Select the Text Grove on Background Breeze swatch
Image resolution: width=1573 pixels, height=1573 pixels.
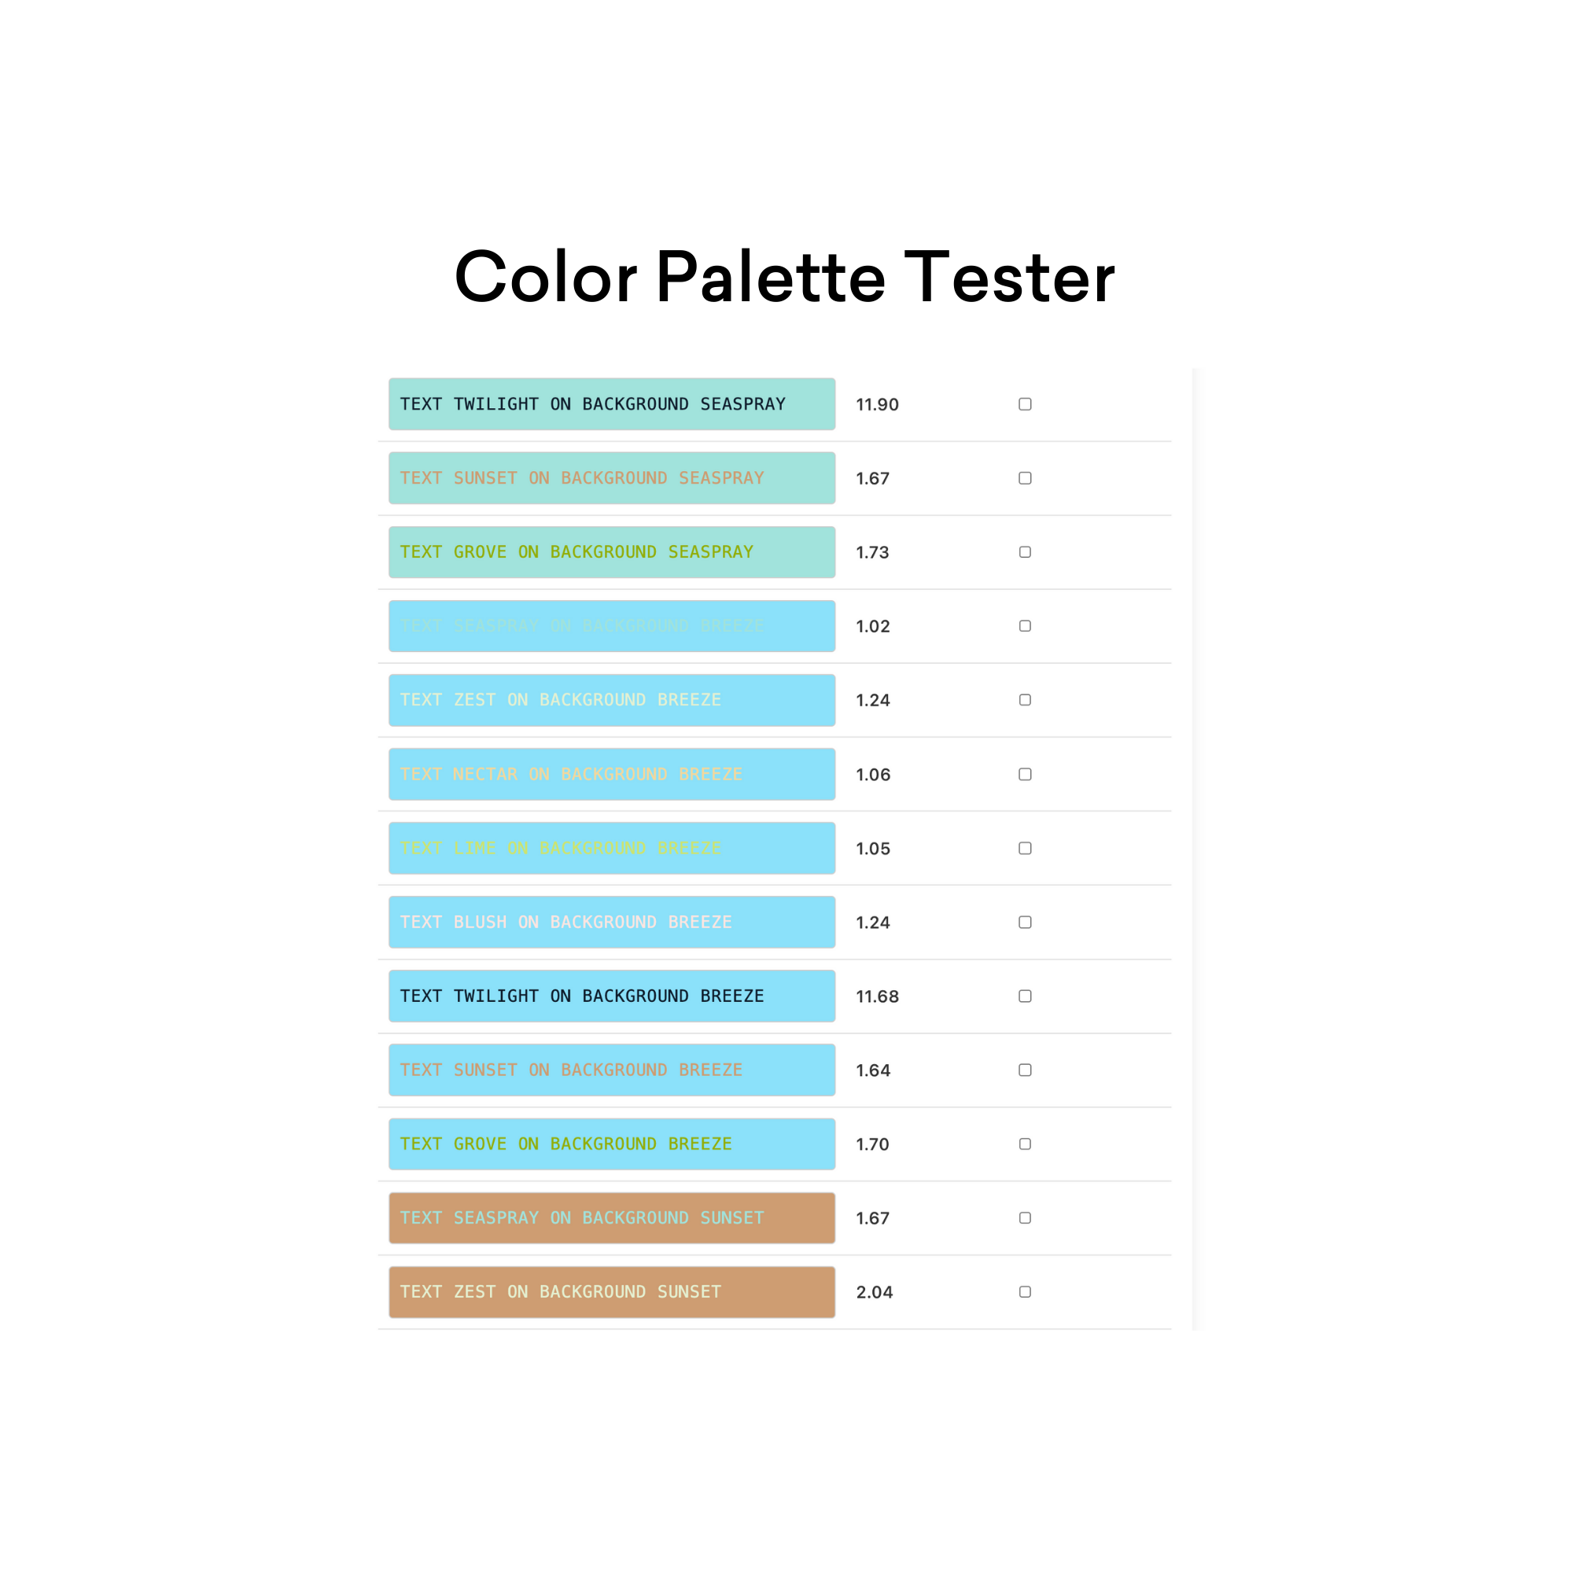(x=611, y=1144)
